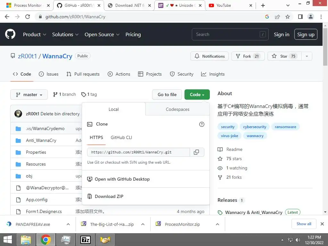Image resolution: width=328 pixels, height=246 pixels.
Task: Reload the current page
Action: click(28, 17)
